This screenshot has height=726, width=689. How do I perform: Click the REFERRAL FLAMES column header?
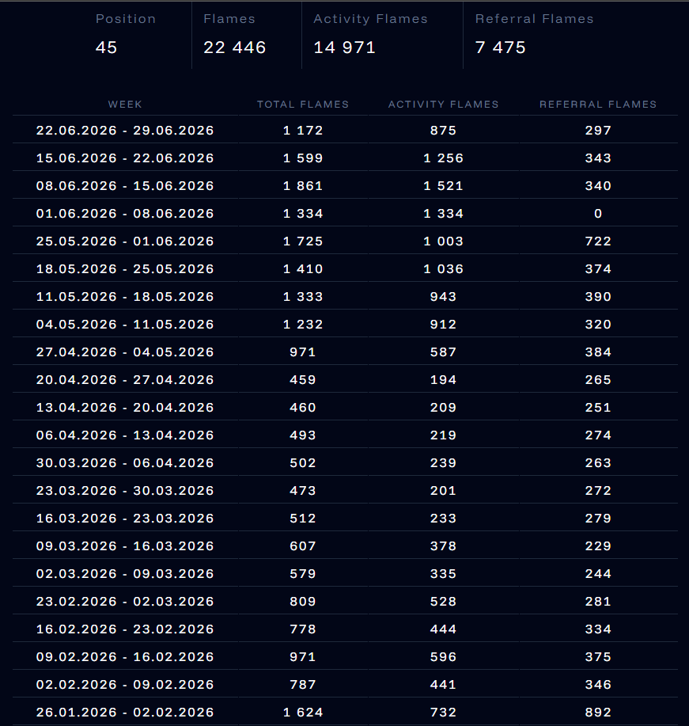[598, 105]
